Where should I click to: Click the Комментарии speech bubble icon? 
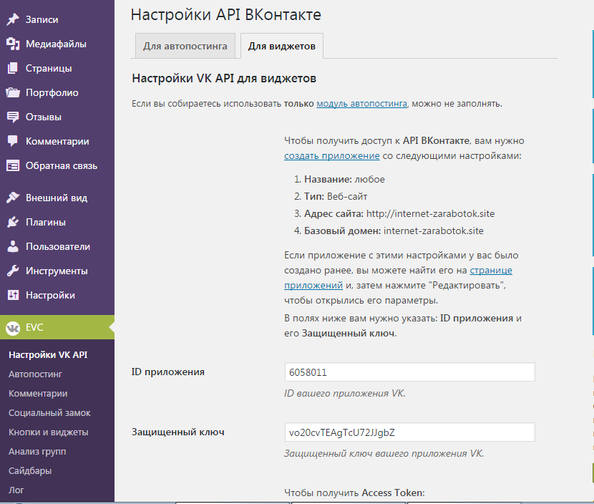tap(13, 141)
